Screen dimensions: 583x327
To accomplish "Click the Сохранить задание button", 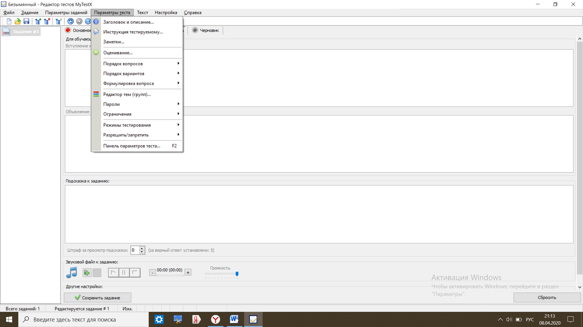I will pyautogui.click(x=97, y=298).
